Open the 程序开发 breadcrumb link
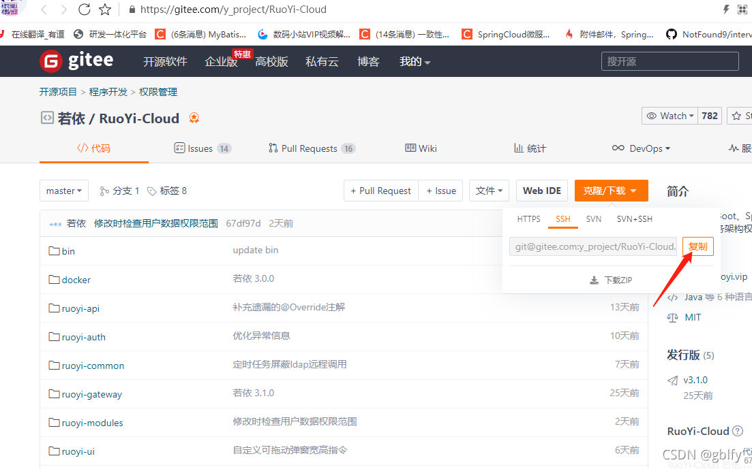This screenshot has width=752, height=469. click(x=108, y=92)
